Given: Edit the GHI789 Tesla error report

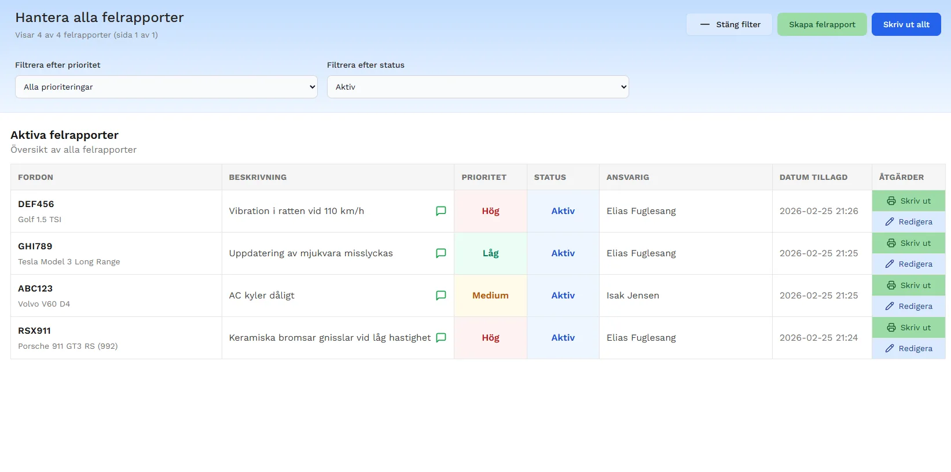Looking at the screenshot, I should tap(908, 264).
